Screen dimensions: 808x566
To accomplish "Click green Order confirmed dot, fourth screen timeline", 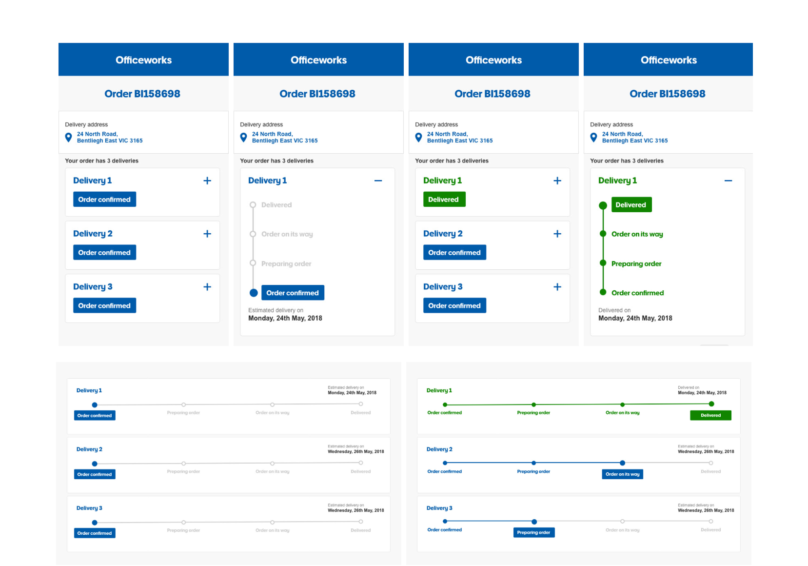I will point(603,292).
